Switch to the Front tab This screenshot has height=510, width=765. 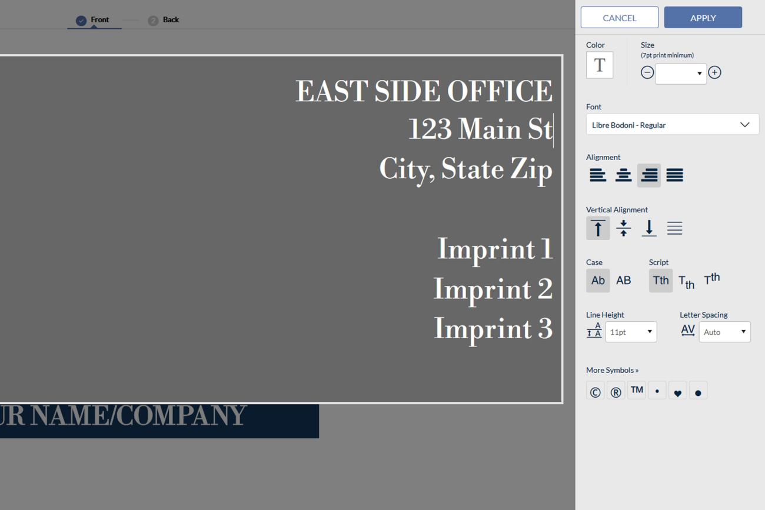(93, 20)
